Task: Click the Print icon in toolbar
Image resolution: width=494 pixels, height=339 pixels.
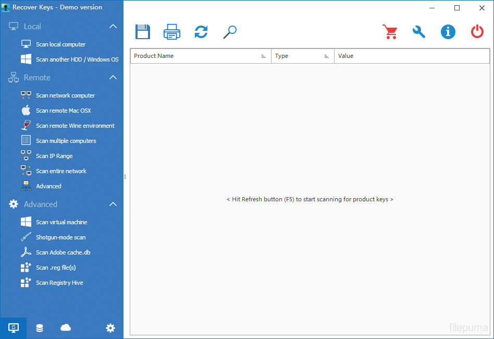Action: 172,32
